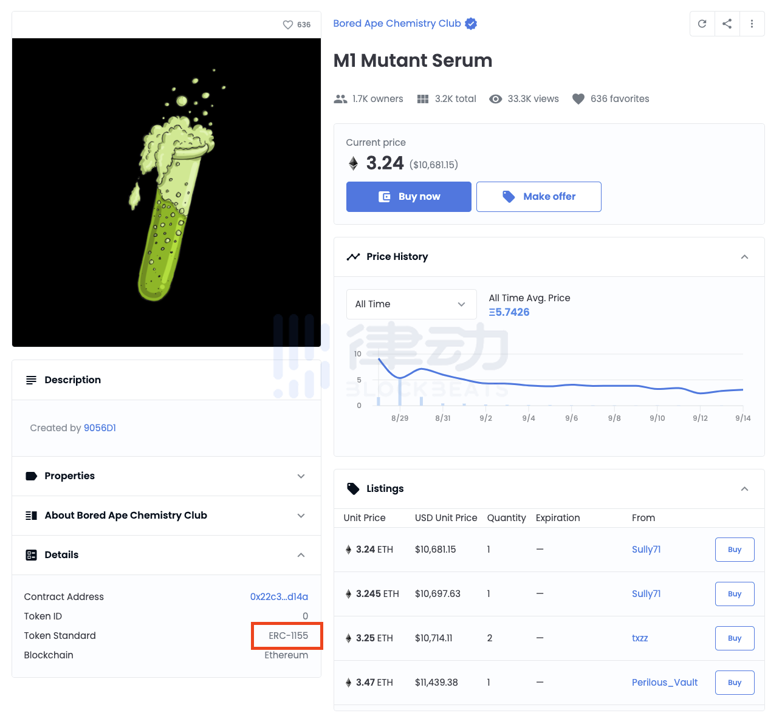The width and height of the screenshot is (782, 713).
Task: Open contract address 0x22c3...d14a link
Action: pyautogui.click(x=279, y=597)
